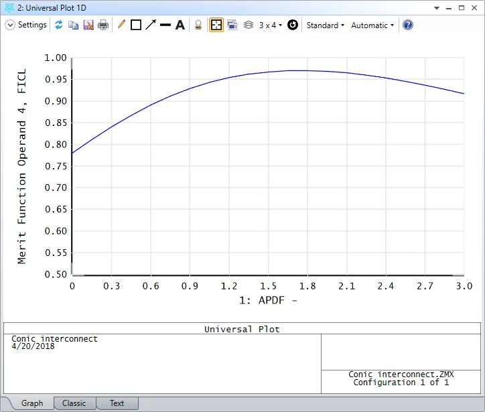
Task: Toggle the highlighted active cursor button
Action: tap(216, 25)
